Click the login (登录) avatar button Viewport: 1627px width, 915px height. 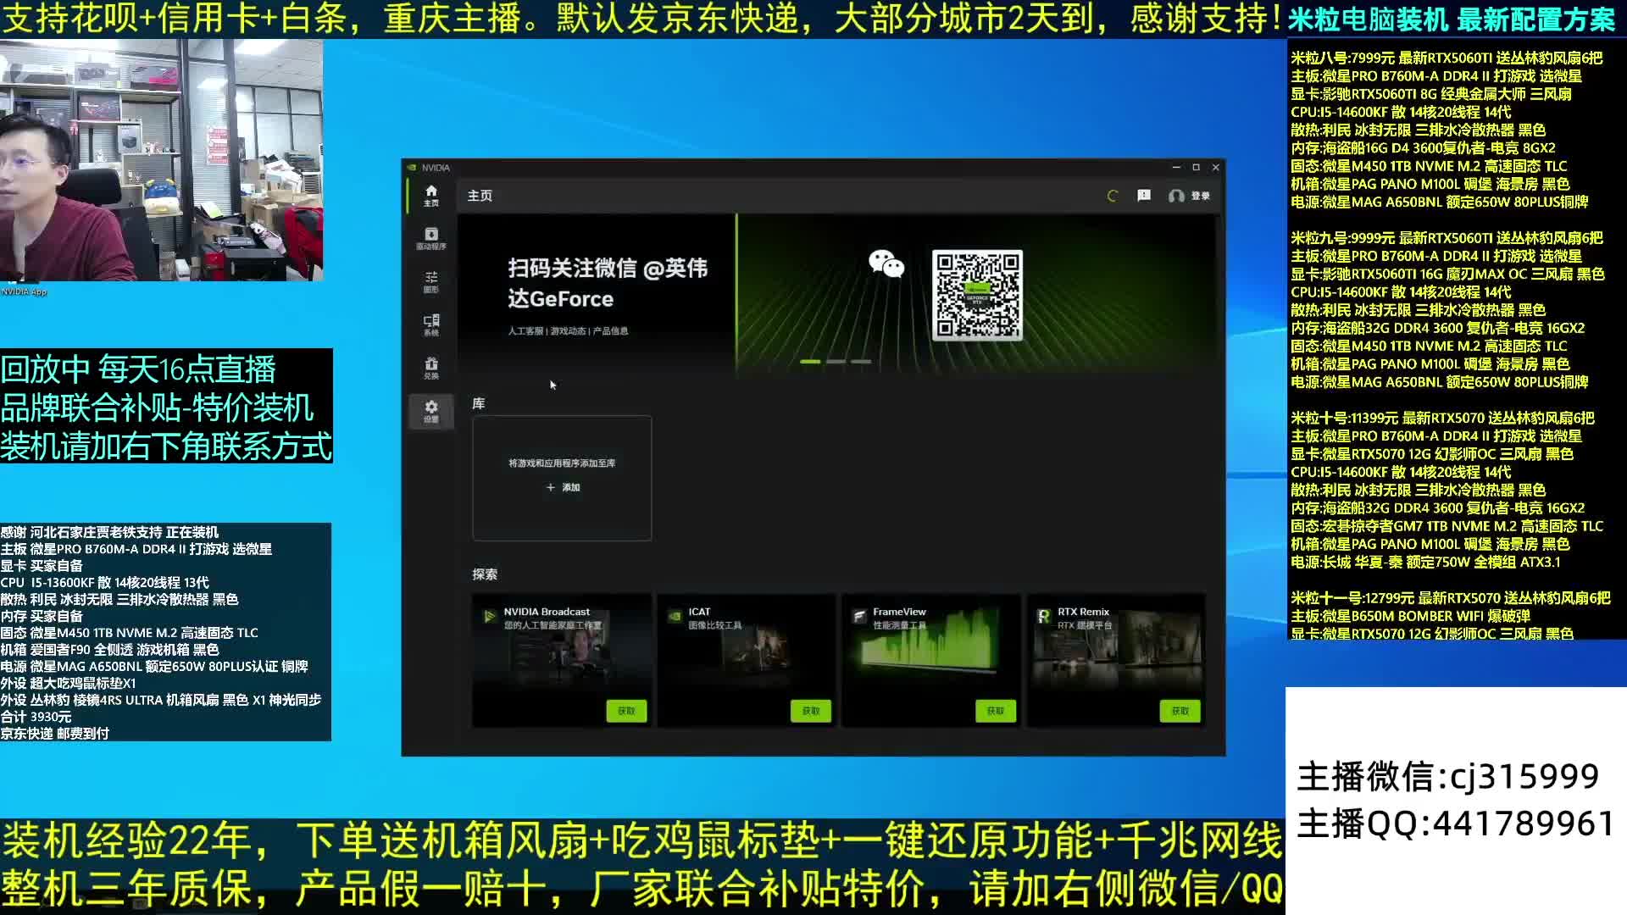coord(1189,196)
